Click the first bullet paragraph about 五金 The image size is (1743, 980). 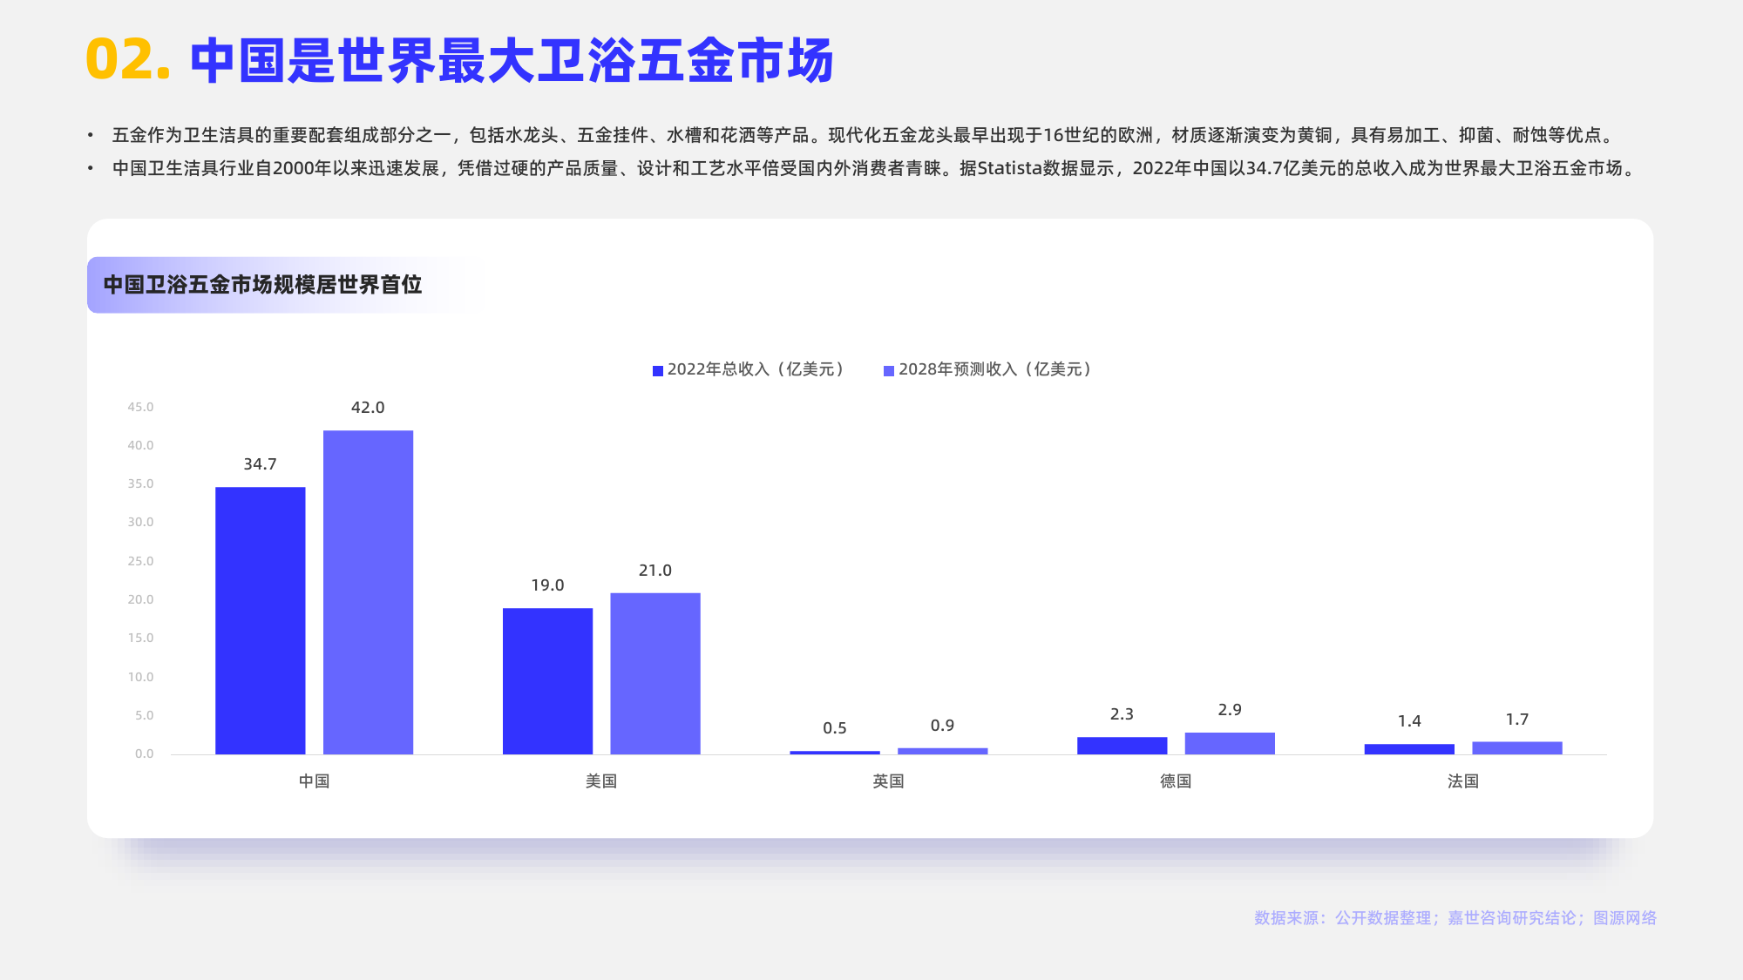pyautogui.click(x=863, y=135)
